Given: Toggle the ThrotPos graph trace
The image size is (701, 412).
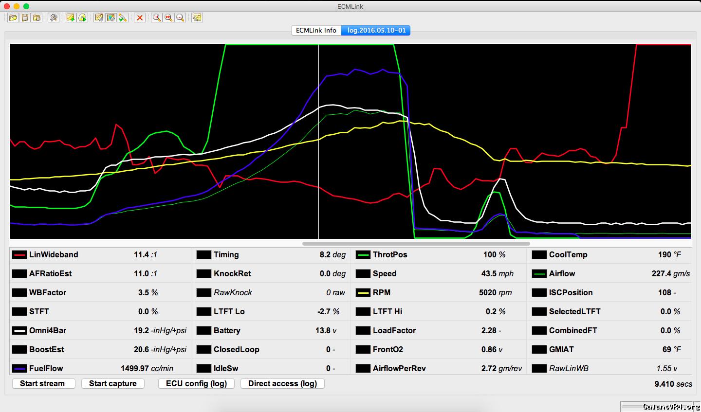Looking at the screenshot, I should 363,255.
